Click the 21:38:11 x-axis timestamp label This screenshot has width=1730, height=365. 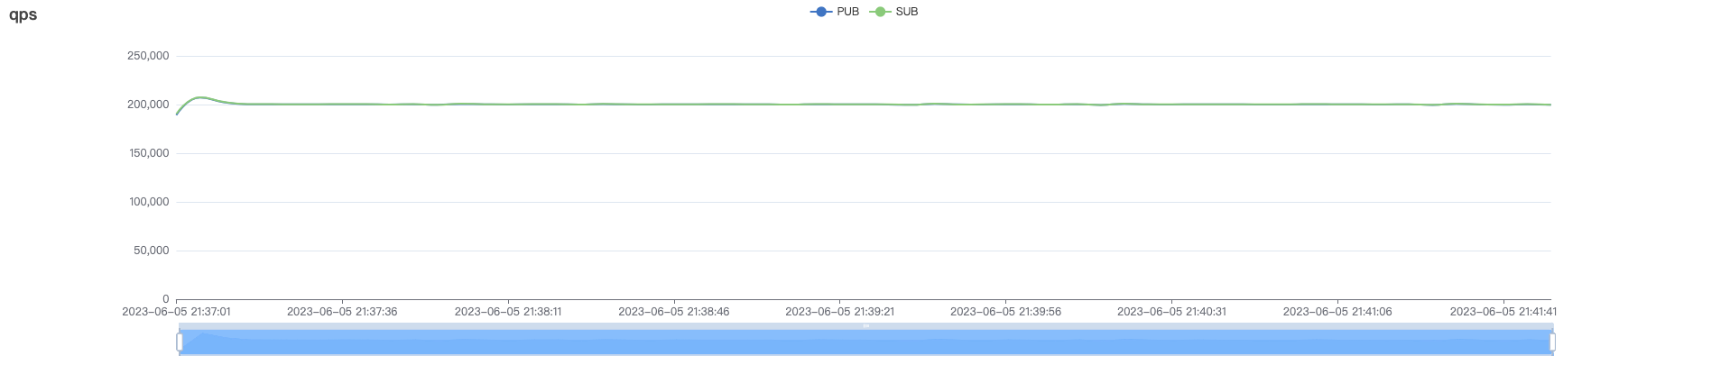coord(508,312)
